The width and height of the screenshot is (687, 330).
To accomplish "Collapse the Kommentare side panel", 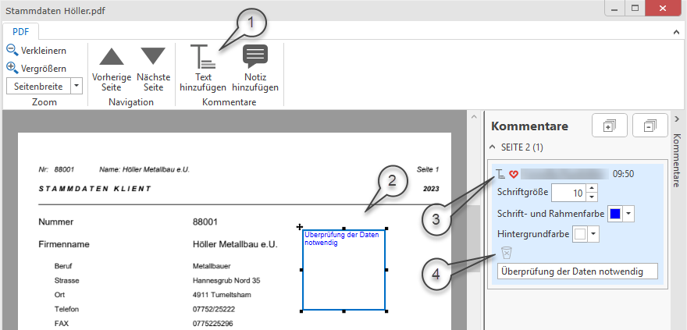I will click(676, 119).
